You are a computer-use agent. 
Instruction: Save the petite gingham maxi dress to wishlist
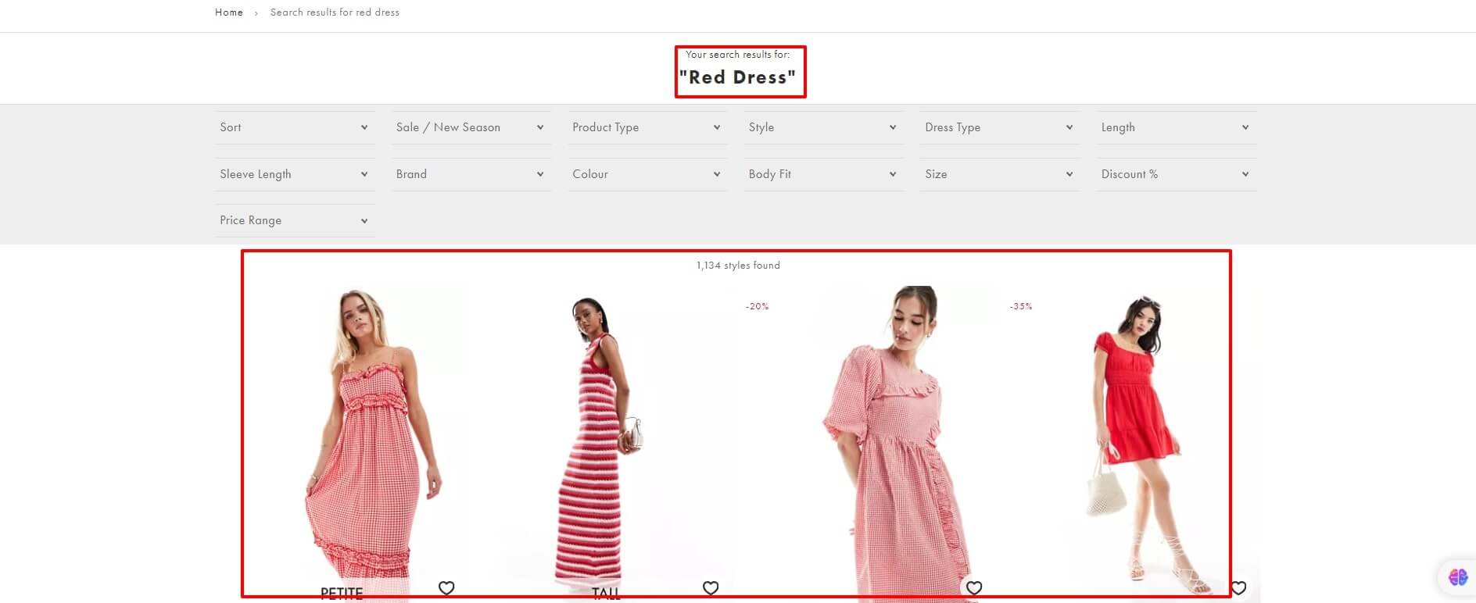pyautogui.click(x=446, y=588)
